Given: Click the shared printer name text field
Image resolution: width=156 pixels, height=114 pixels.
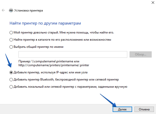Looking at the screenshot, I should (73, 54).
